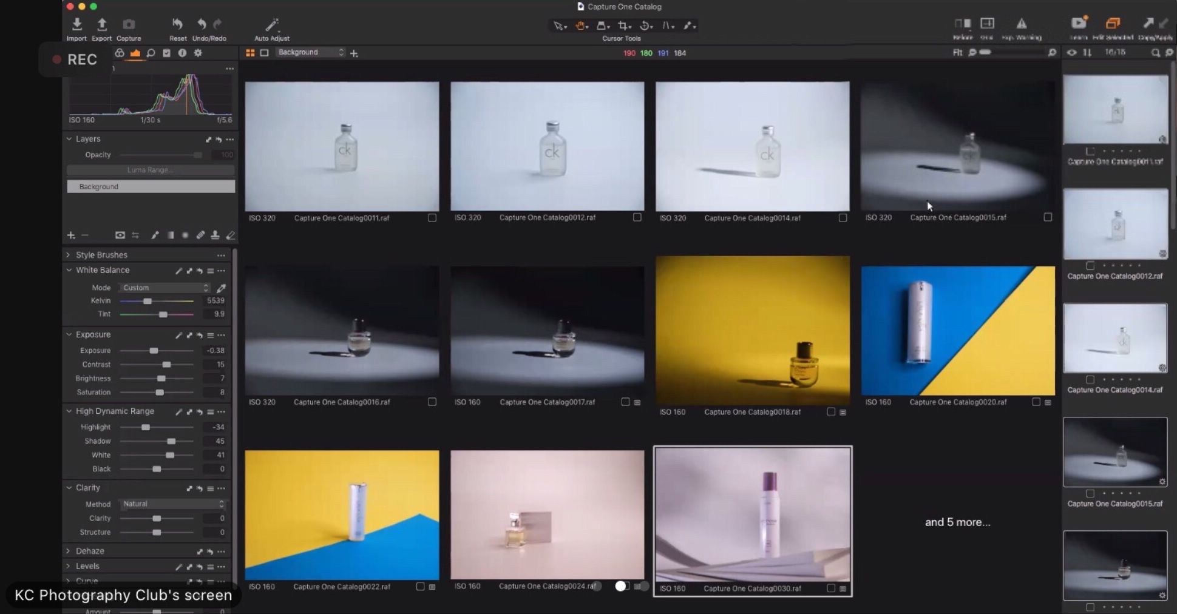1177x614 pixels.
Task: Select the Rotate cursor tool
Action: pos(645,25)
